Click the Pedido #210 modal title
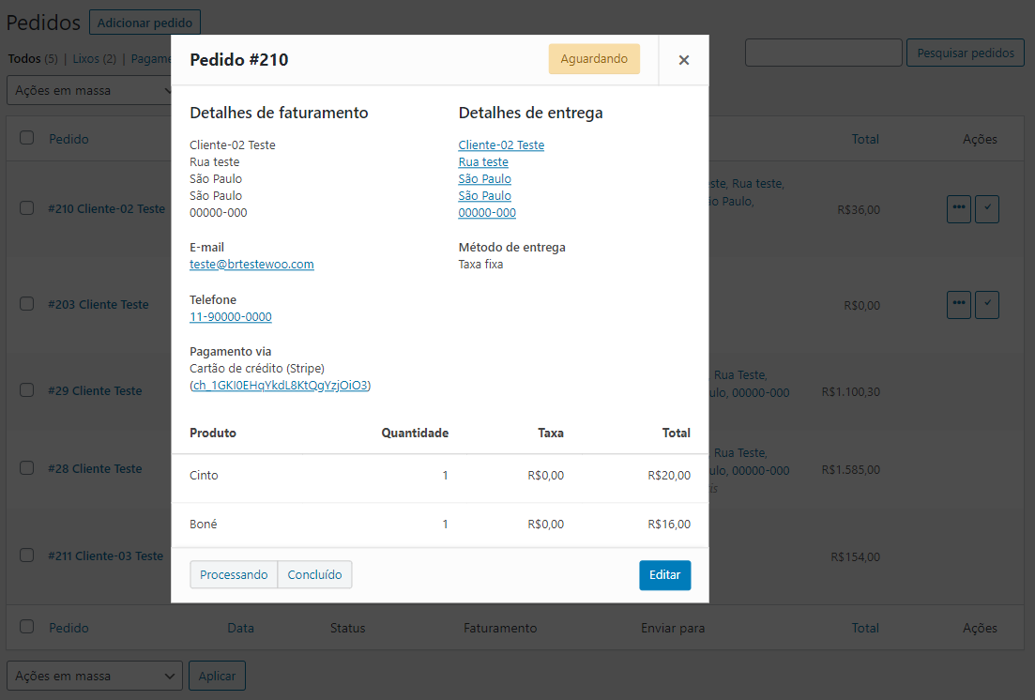This screenshot has width=1035, height=700. tap(239, 60)
